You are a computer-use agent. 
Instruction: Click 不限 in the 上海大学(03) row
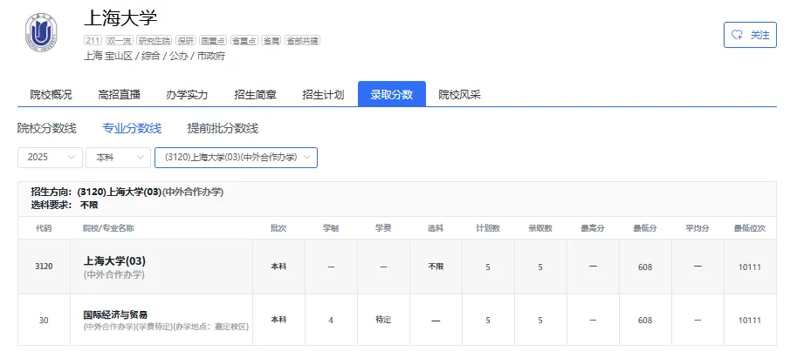point(436,267)
